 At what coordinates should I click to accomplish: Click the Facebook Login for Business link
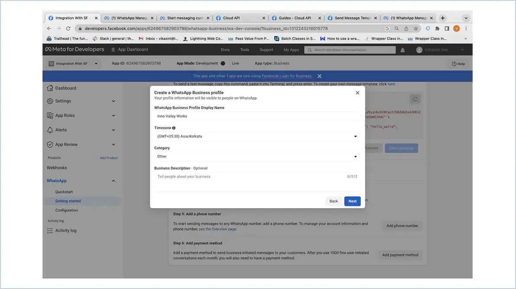tap(287, 76)
